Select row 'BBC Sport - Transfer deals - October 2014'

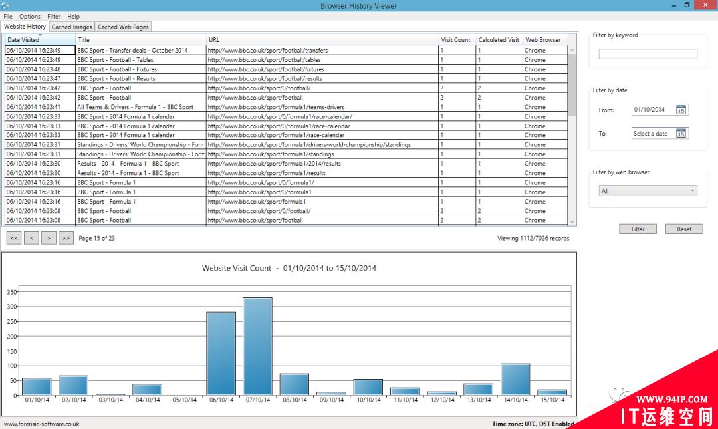point(286,51)
